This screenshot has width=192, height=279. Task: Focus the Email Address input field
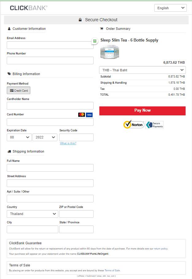click(x=50, y=45)
